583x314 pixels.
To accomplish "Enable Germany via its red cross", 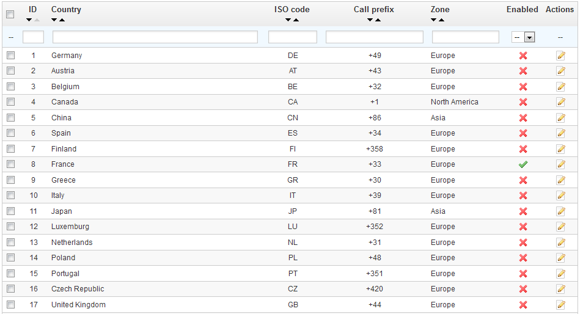I will [x=523, y=56].
